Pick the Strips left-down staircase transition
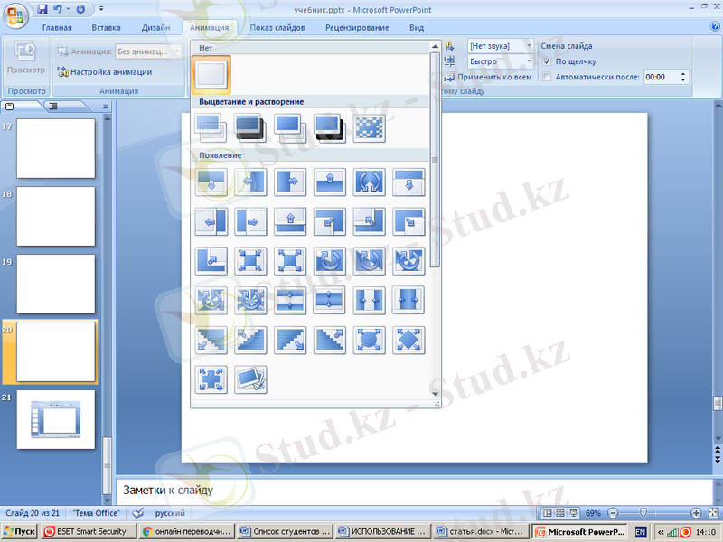 click(x=211, y=340)
